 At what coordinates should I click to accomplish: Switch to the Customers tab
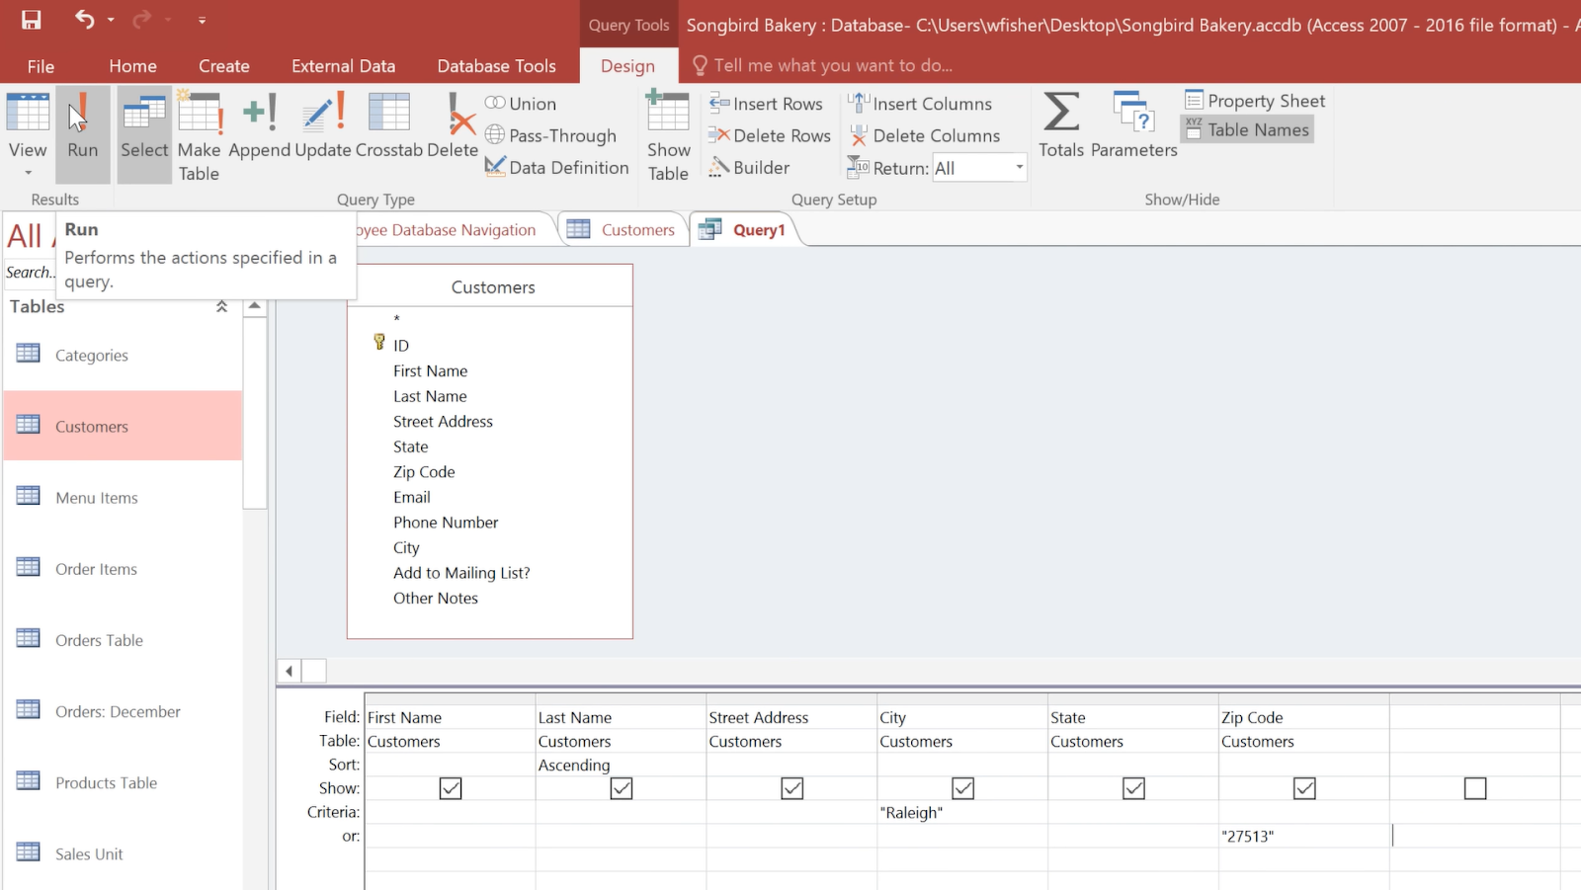point(637,229)
